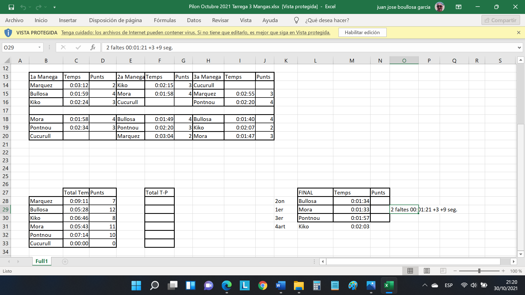Open the Fórmulas ribbon tab

tap(165, 20)
